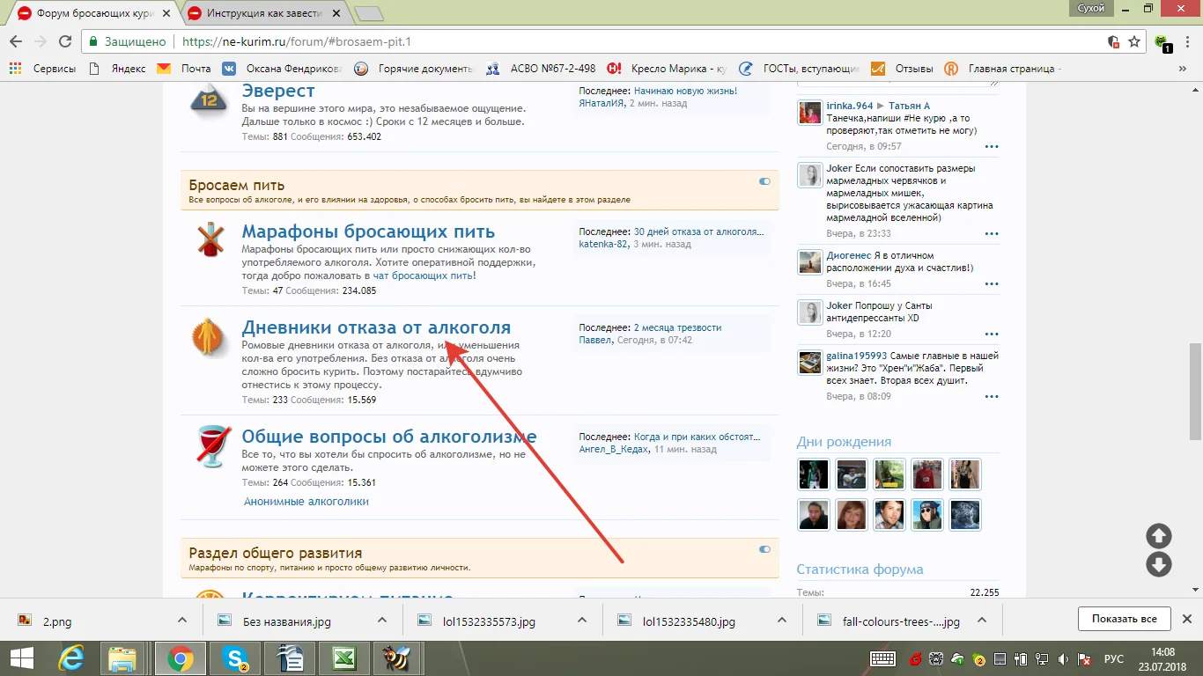Select the wine glass icon for Общие вопросы об алкоголизме
The image size is (1203, 676).
[x=210, y=446]
